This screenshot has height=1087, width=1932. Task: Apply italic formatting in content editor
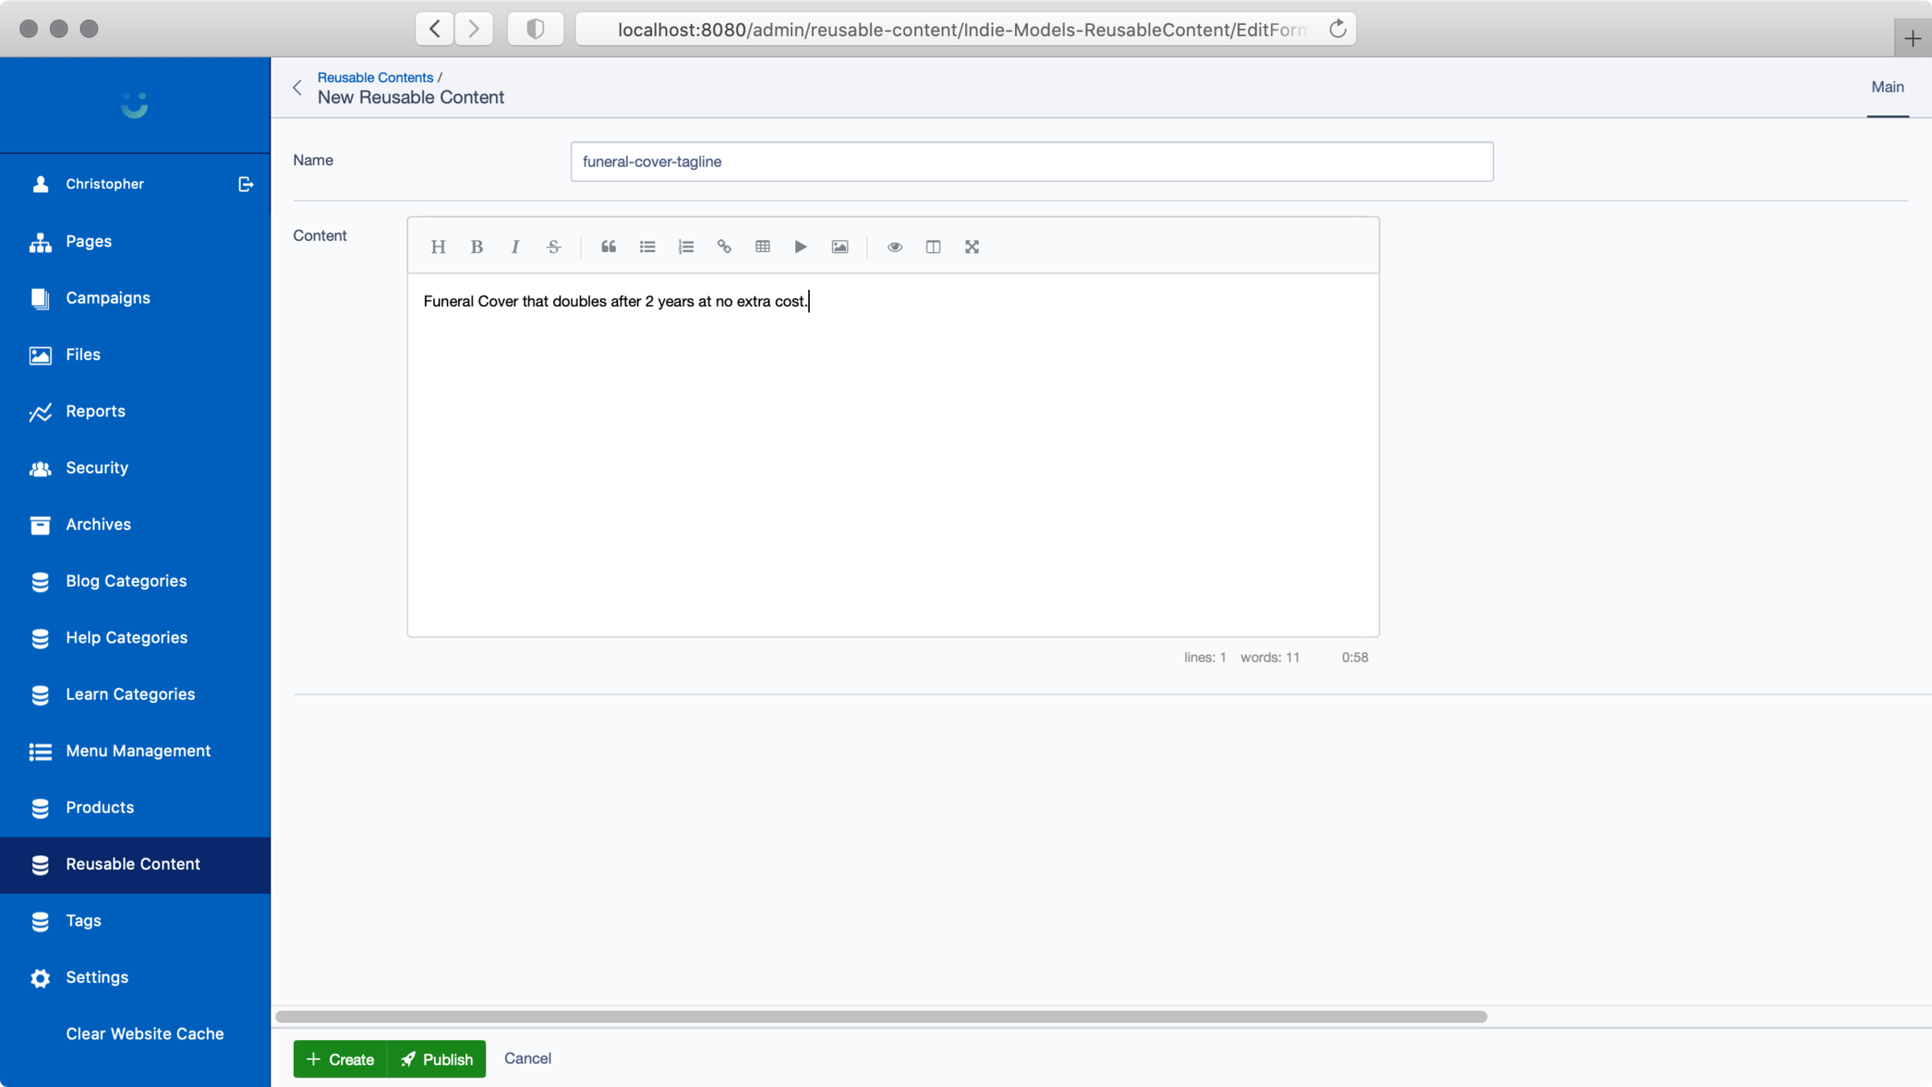click(515, 246)
